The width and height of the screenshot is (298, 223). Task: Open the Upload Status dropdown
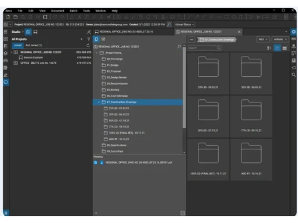185,24
